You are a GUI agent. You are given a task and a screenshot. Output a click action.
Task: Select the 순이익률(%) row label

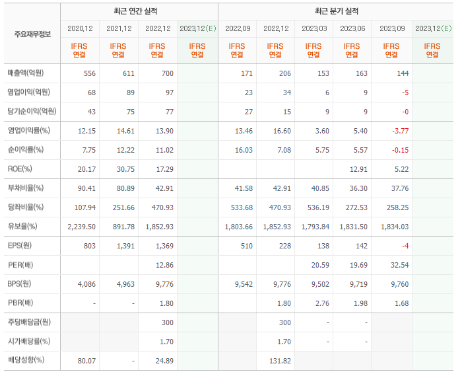point(26,149)
